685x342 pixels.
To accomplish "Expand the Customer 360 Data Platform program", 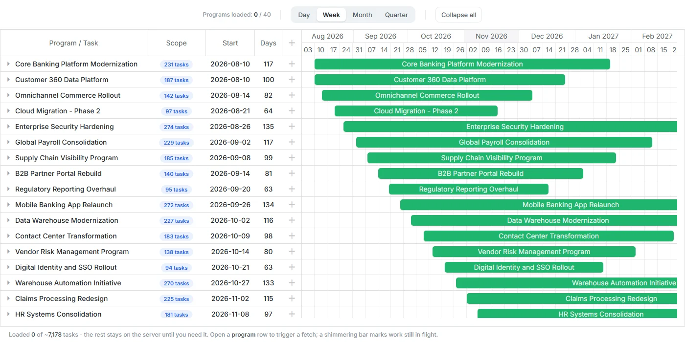I will click(x=8, y=80).
